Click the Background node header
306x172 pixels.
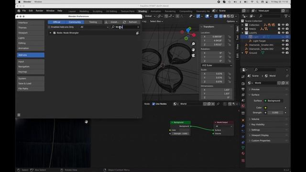coord(180,122)
